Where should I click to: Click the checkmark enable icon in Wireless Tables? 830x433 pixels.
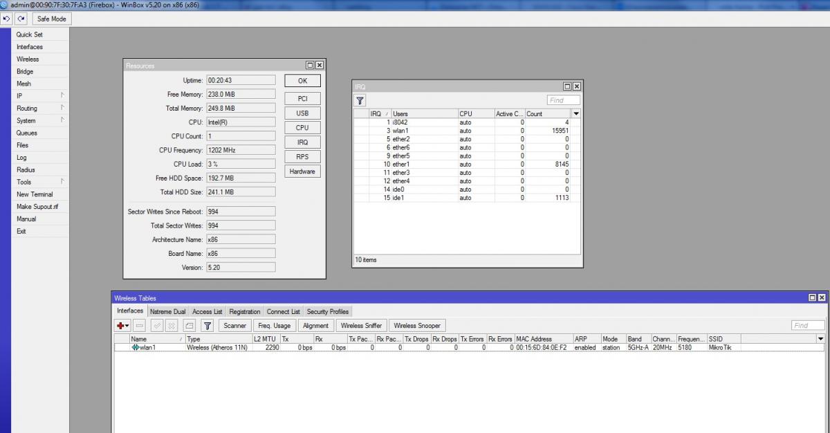[157, 325]
